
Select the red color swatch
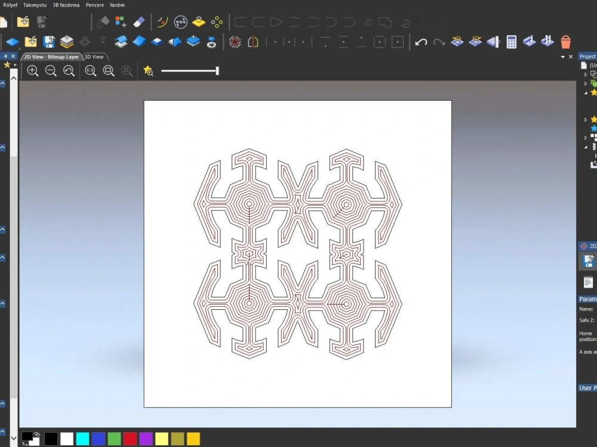click(130, 439)
